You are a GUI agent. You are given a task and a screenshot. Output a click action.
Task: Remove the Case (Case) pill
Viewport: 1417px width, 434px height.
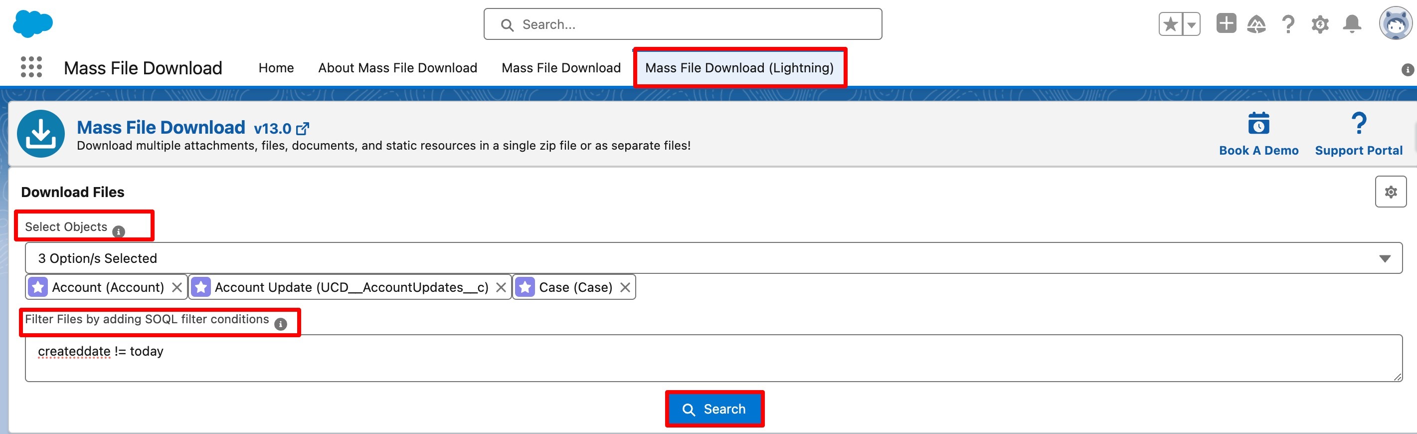pyautogui.click(x=625, y=287)
